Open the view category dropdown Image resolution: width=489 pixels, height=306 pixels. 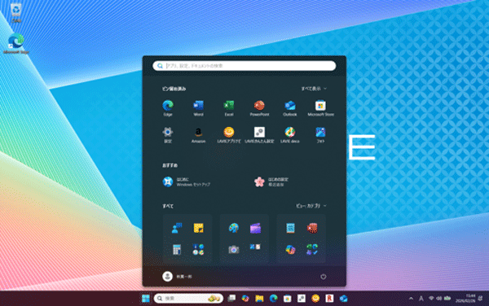click(x=311, y=206)
